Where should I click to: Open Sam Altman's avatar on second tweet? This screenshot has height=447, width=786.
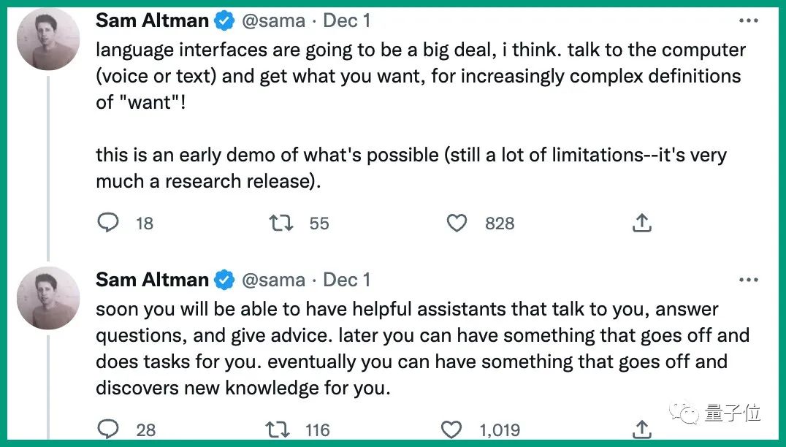48,297
